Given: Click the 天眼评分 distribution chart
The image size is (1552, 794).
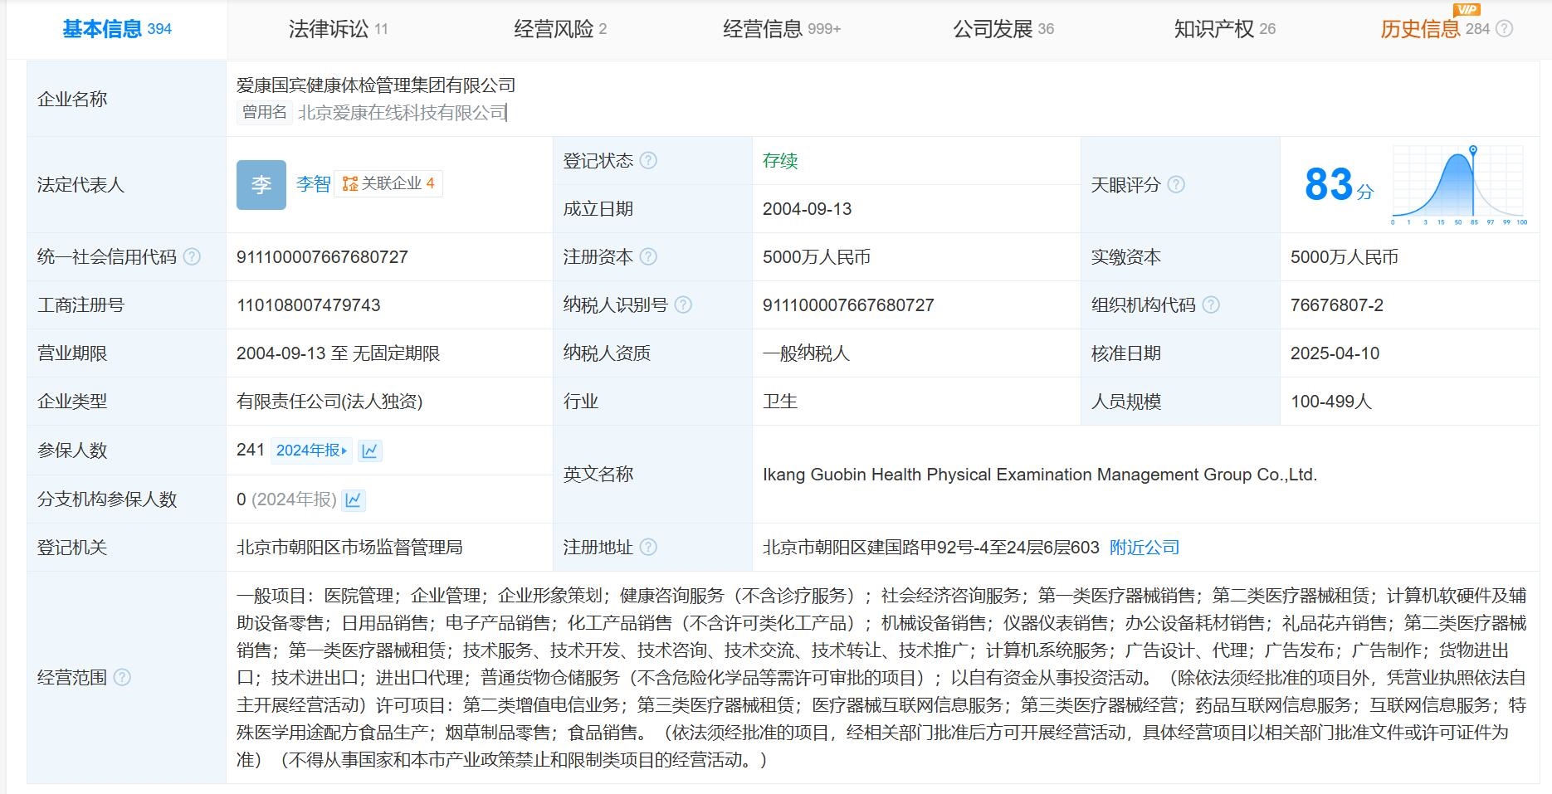Looking at the screenshot, I should (1459, 186).
